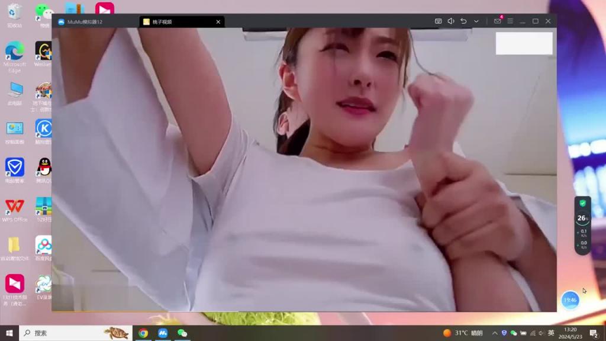Expand the chevron dropdown in MuMu title bar
Screen dimensions: 606x341
tap(476, 21)
